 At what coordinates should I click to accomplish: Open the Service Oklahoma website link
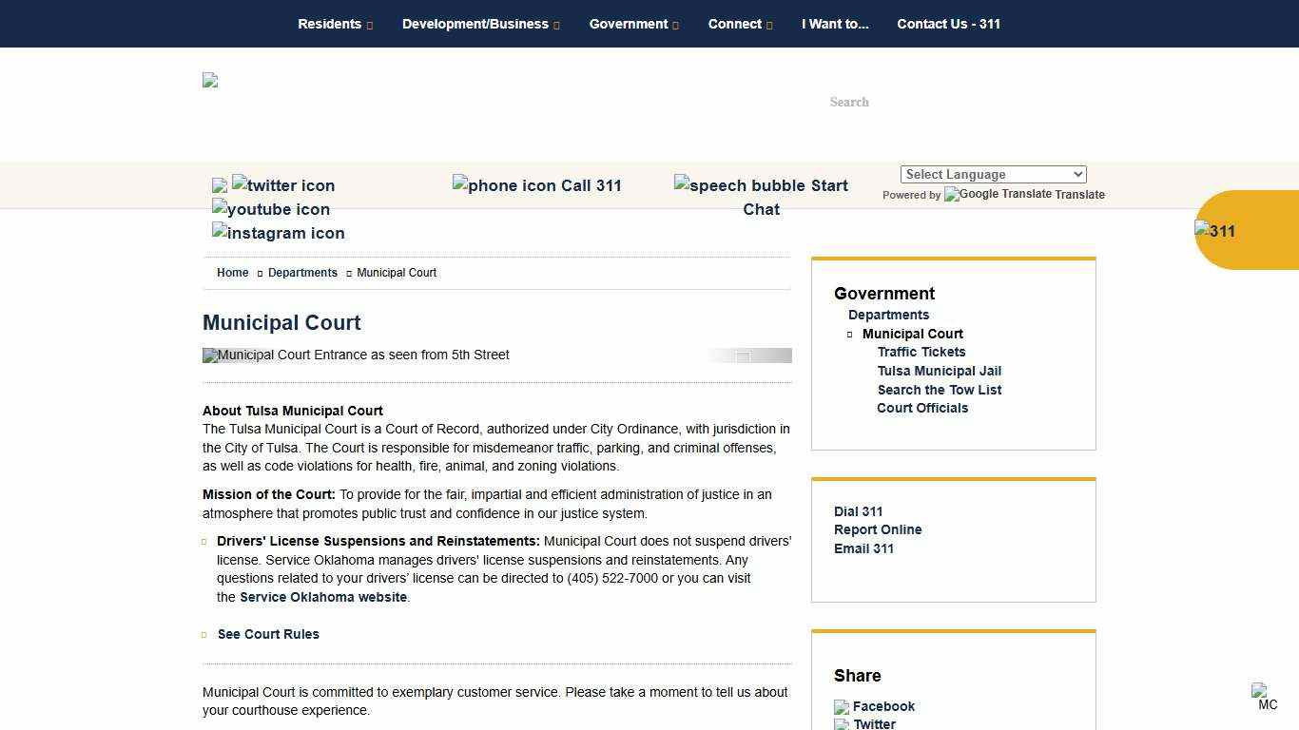pos(323,597)
